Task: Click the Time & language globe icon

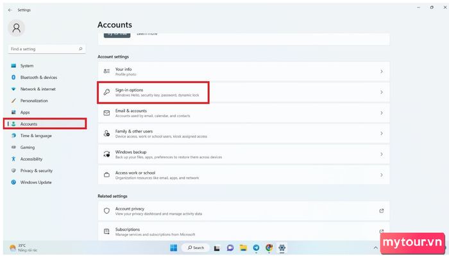Action: 13,136
